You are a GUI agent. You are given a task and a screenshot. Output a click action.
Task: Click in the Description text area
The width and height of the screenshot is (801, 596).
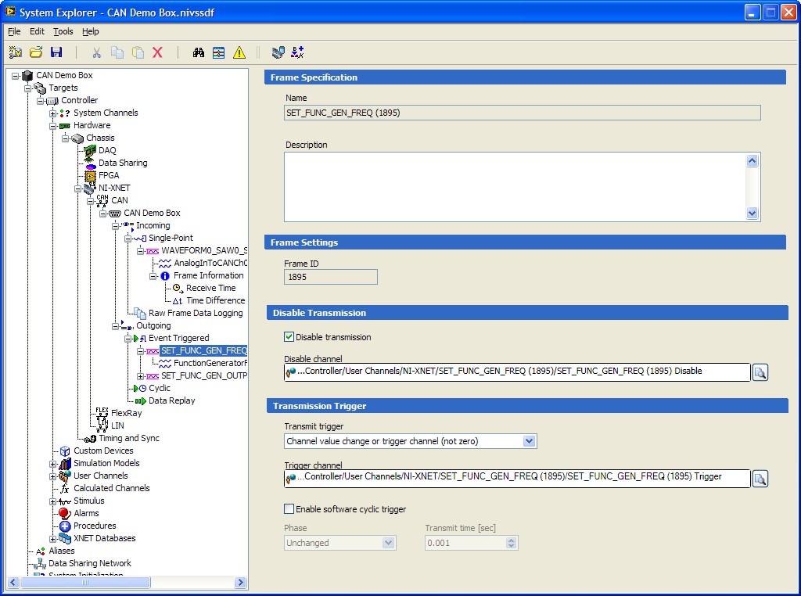coord(515,187)
